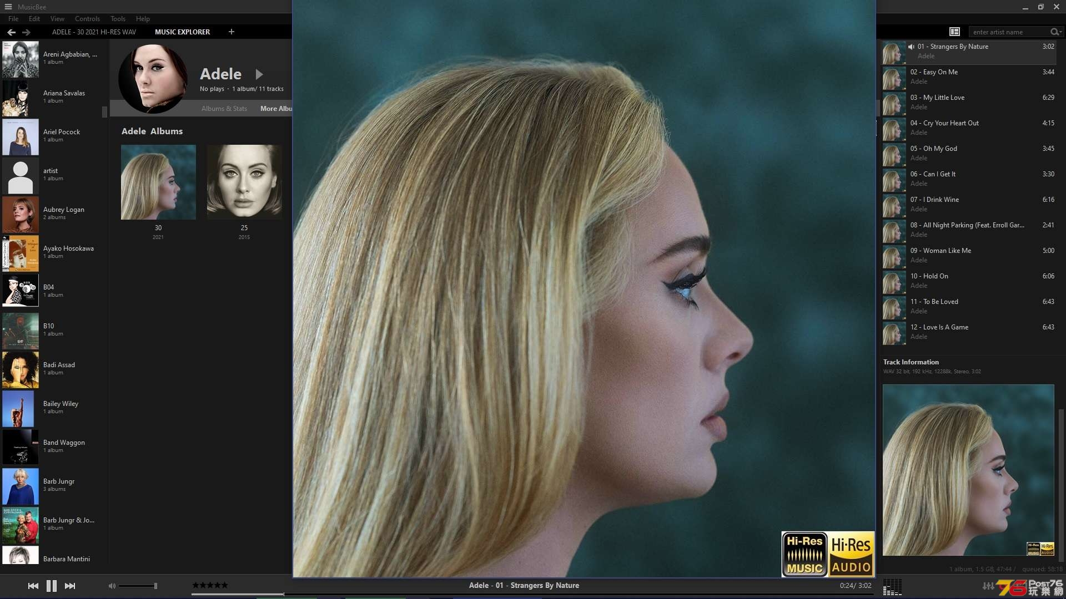The width and height of the screenshot is (1066, 599).
Task: Open the spectrum visualizer icon
Action: 892,587
